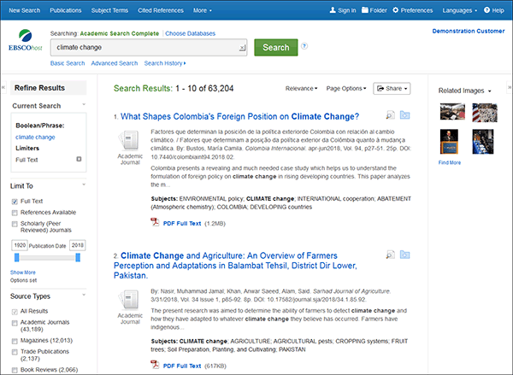Clear the search box with the x icon

coord(243,48)
